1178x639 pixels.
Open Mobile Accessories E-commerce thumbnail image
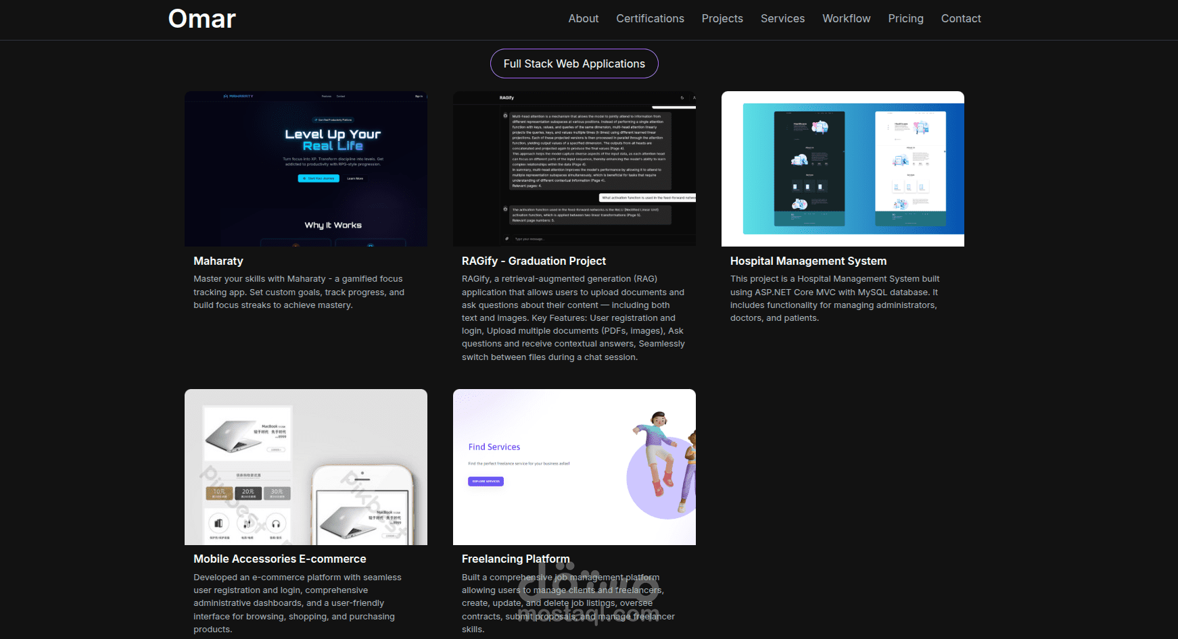(306, 467)
